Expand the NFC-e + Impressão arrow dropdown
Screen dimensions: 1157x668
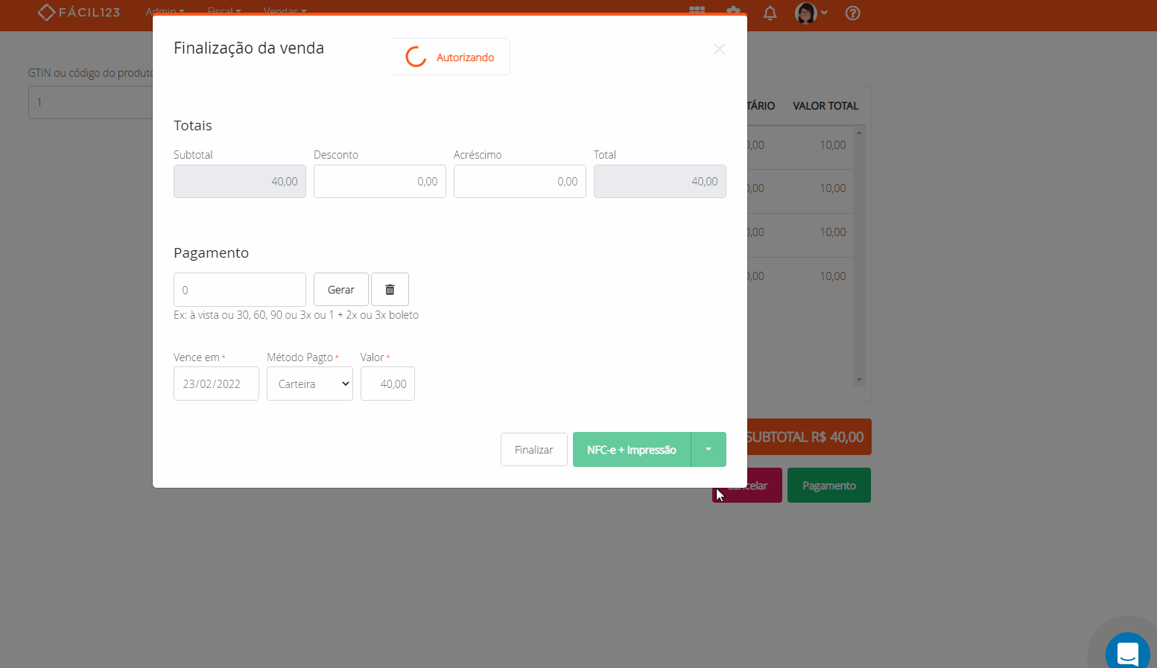tap(709, 450)
